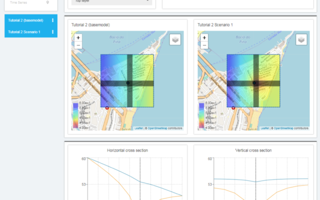The width and height of the screenshot is (320, 200).
Task: Click Leaflet link on Scenario 1 map
Action: pos(264,128)
